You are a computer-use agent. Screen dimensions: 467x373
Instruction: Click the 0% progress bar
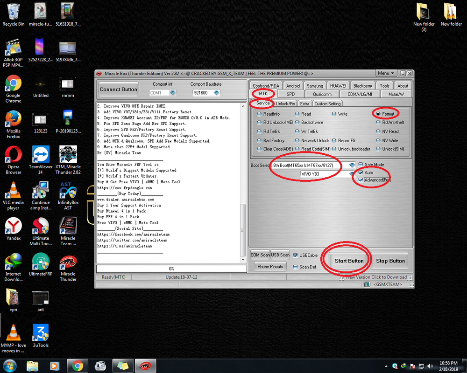click(x=171, y=269)
